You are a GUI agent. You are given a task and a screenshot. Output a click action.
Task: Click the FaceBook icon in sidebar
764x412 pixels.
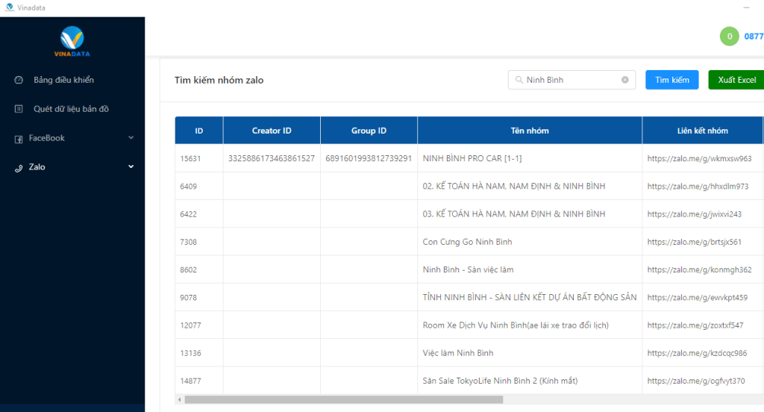(x=19, y=138)
